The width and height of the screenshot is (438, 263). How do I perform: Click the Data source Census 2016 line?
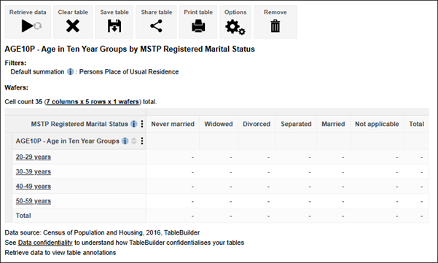click(102, 232)
